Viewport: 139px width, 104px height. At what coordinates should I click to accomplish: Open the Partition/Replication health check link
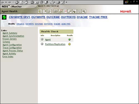coord(55,44)
